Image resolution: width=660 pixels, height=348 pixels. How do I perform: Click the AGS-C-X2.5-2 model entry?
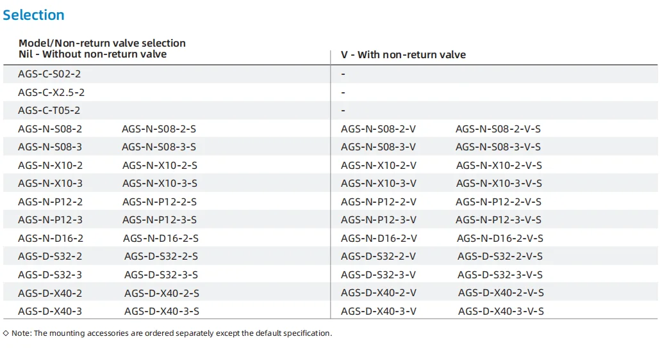(51, 92)
